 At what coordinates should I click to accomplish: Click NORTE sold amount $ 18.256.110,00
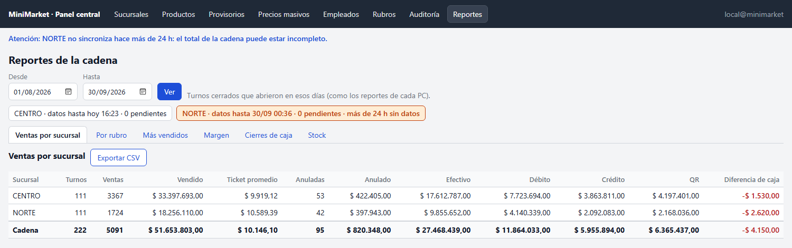pos(178,213)
